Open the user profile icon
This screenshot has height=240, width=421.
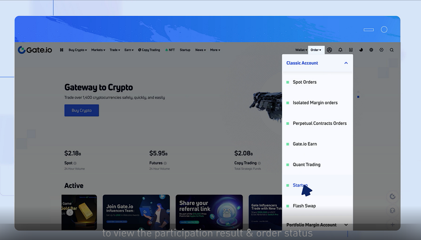coord(329,50)
